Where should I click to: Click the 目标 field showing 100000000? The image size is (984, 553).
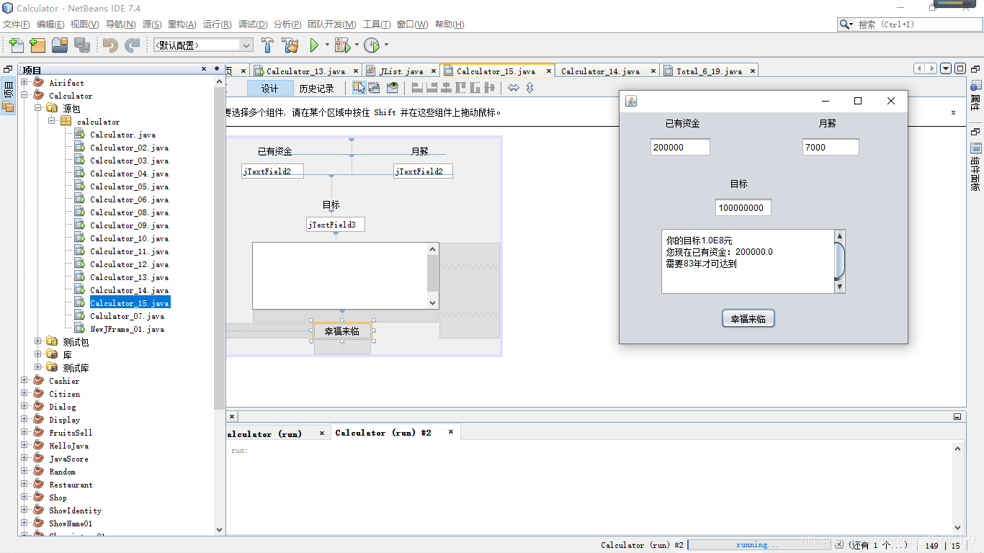click(x=743, y=207)
